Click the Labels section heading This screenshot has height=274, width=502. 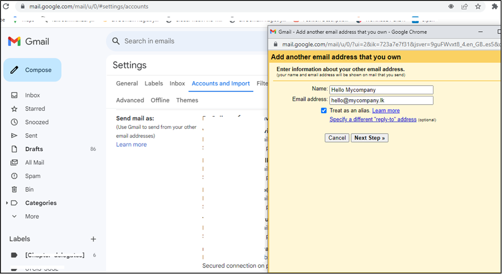tap(20, 239)
